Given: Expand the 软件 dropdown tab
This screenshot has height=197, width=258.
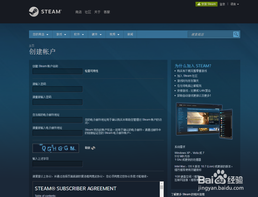Looking at the screenshot, I should coord(79,34).
